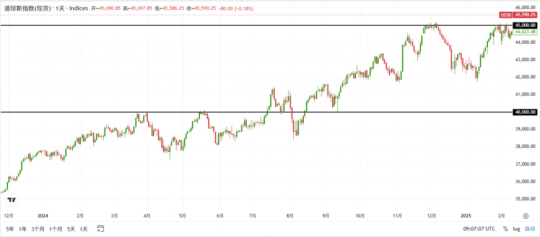Click the 收=45,590.25 close value

(201, 8)
